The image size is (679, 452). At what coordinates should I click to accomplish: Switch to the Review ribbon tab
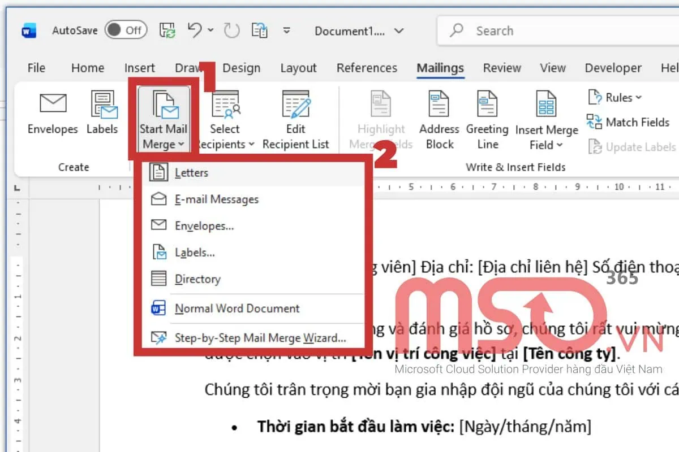point(501,68)
